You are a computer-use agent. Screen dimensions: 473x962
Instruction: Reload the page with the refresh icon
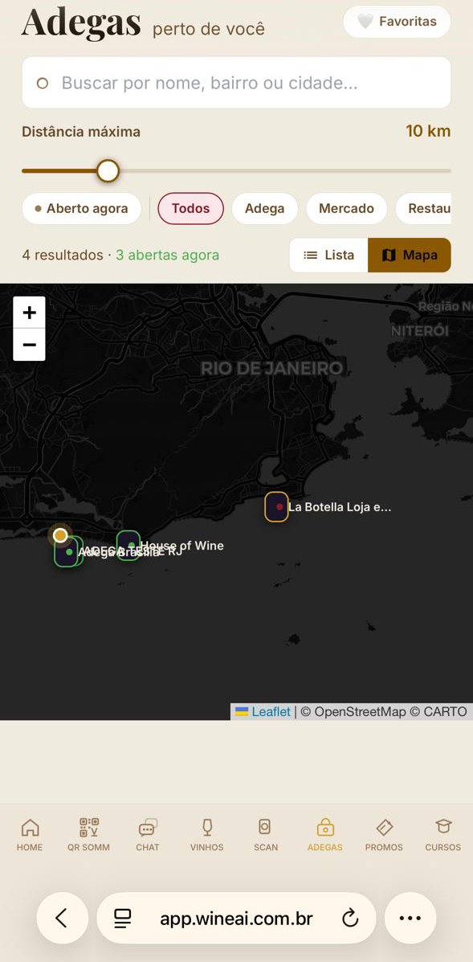[350, 919]
